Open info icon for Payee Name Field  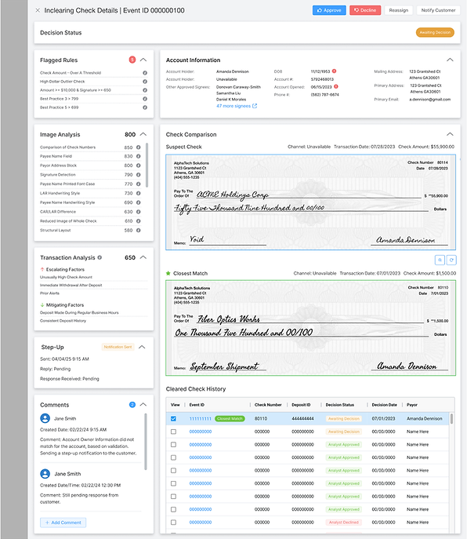(x=139, y=156)
